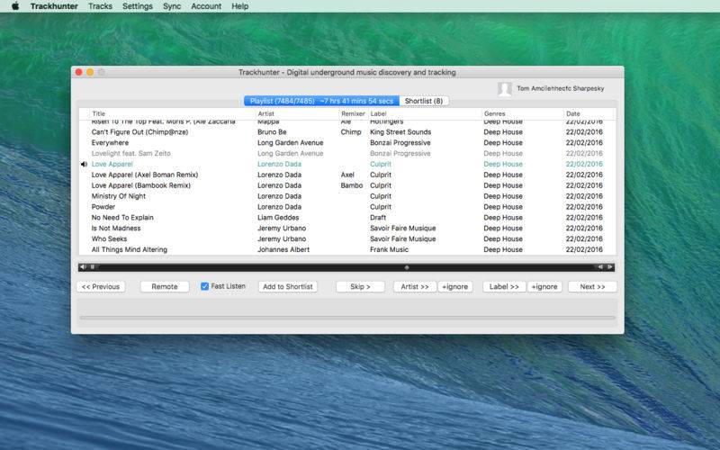Click the bottom progress bar
The width and height of the screenshot is (720, 450).
pyautogui.click(x=347, y=318)
